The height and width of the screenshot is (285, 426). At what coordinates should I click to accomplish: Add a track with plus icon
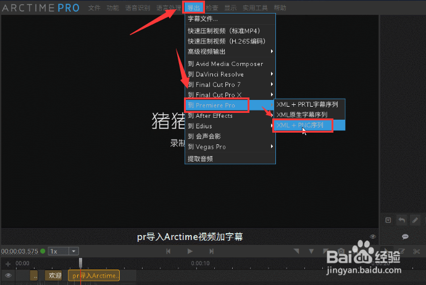8,263
